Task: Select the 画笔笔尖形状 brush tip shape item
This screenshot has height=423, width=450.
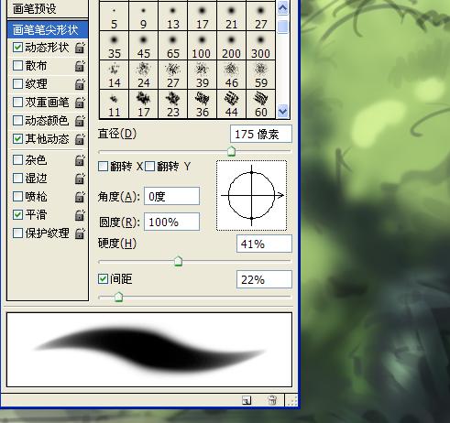Action: [x=48, y=30]
